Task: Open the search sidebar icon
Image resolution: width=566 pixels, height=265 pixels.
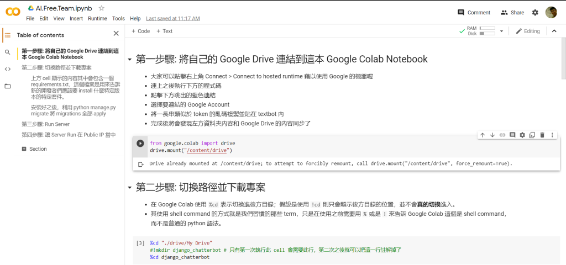Action: click(x=8, y=52)
